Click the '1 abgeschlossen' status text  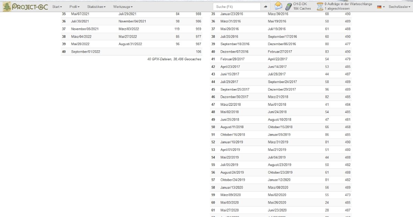pos(337,9)
